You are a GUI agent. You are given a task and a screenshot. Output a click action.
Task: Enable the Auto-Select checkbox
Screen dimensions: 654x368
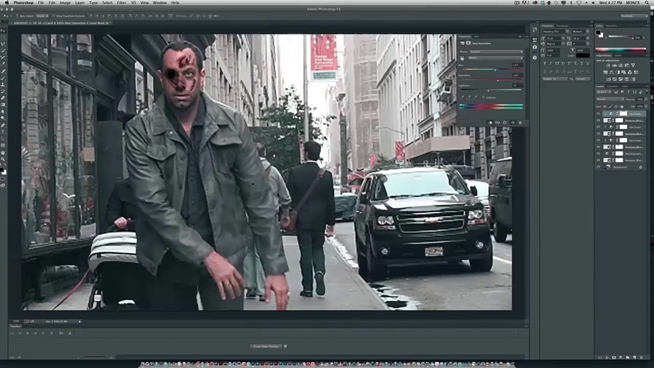pos(17,16)
